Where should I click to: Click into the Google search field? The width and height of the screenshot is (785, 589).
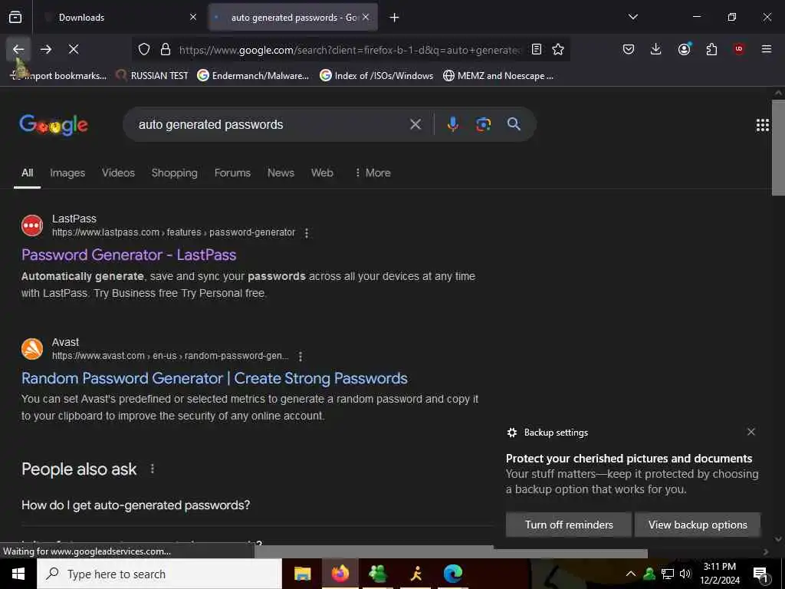[x=271, y=124]
